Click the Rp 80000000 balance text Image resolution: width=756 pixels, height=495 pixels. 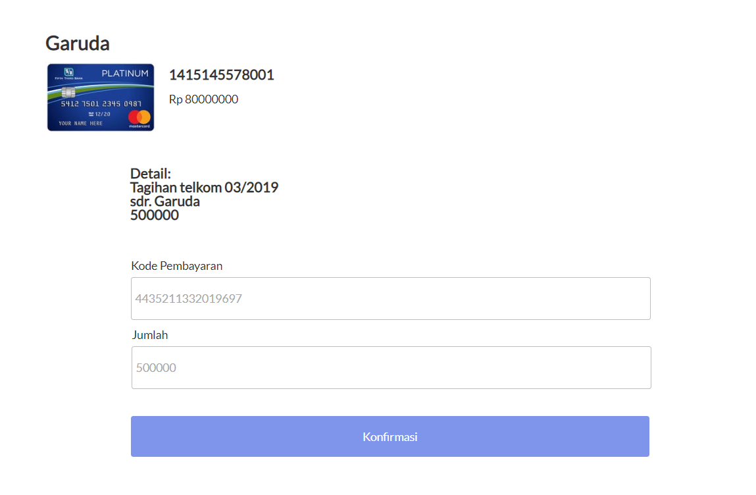coord(203,99)
